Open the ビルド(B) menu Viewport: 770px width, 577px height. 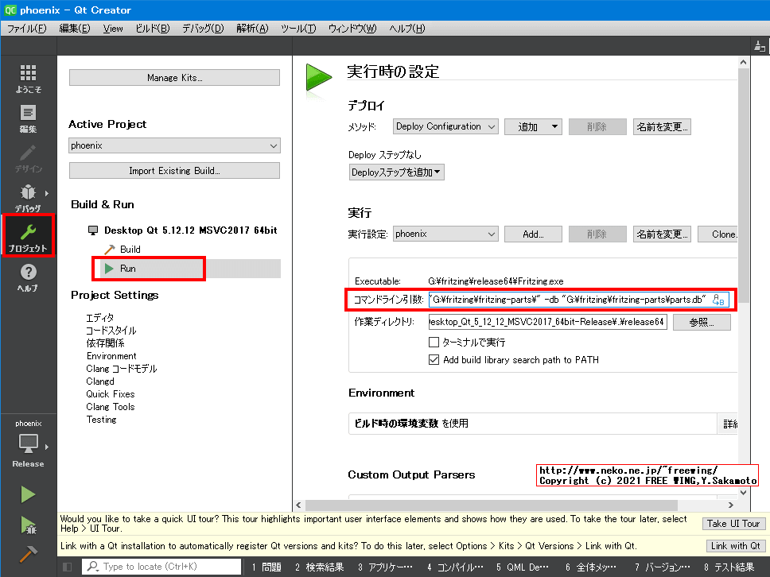(153, 29)
